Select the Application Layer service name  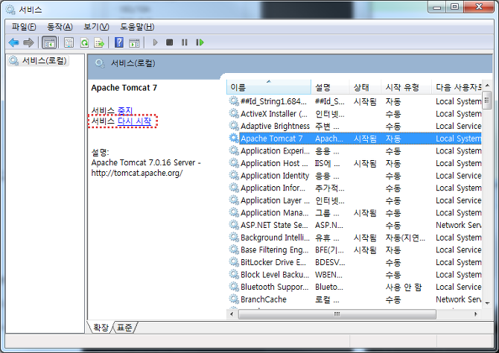point(275,200)
